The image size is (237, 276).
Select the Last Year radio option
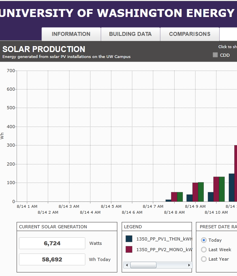coord(204,259)
